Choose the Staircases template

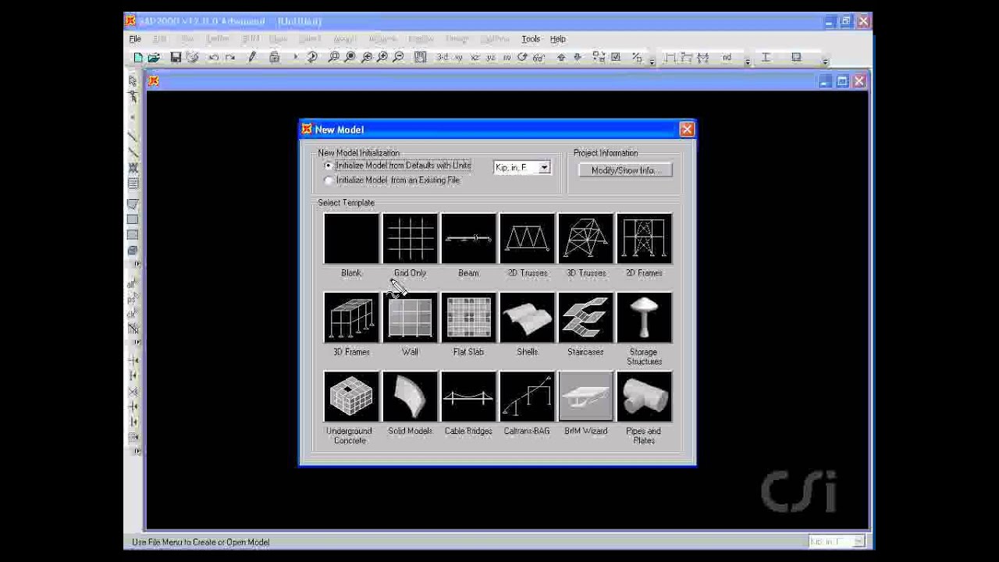point(585,318)
